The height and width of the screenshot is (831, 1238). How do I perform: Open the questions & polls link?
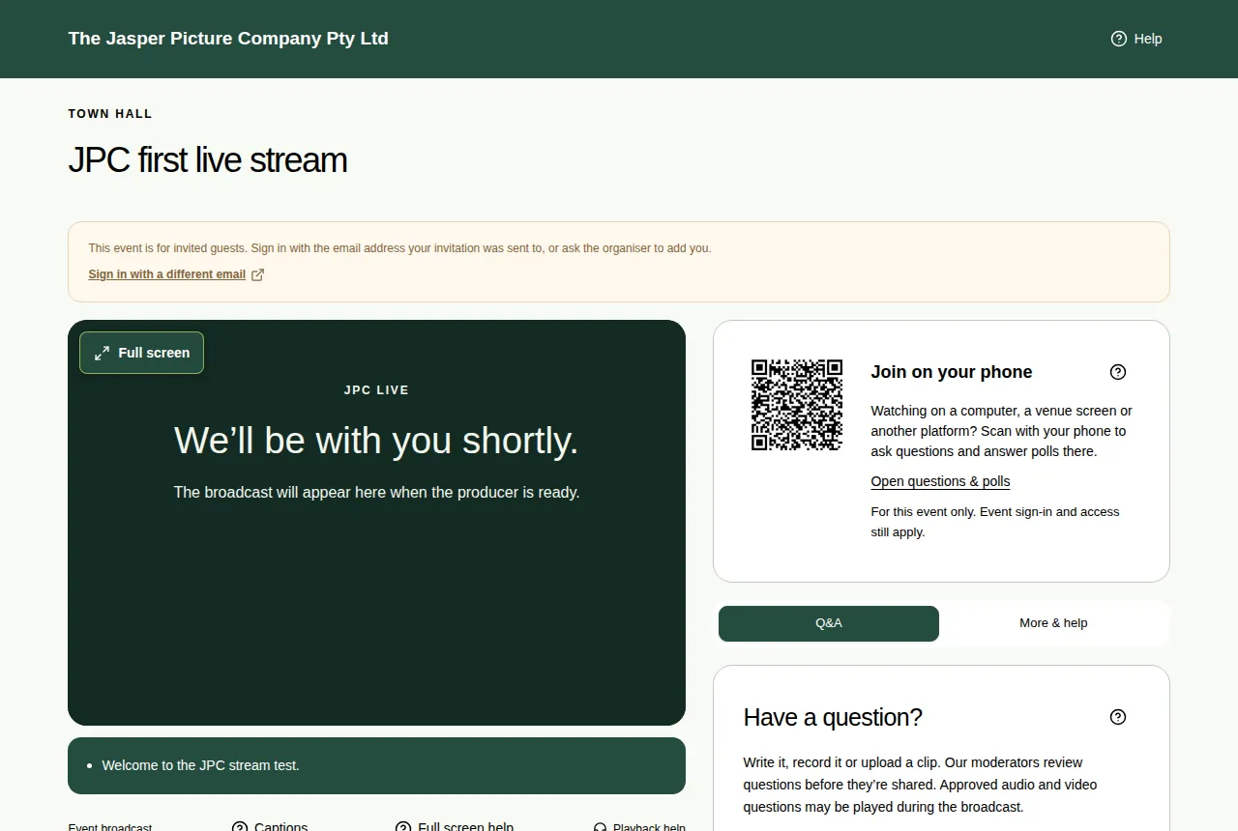coord(940,481)
